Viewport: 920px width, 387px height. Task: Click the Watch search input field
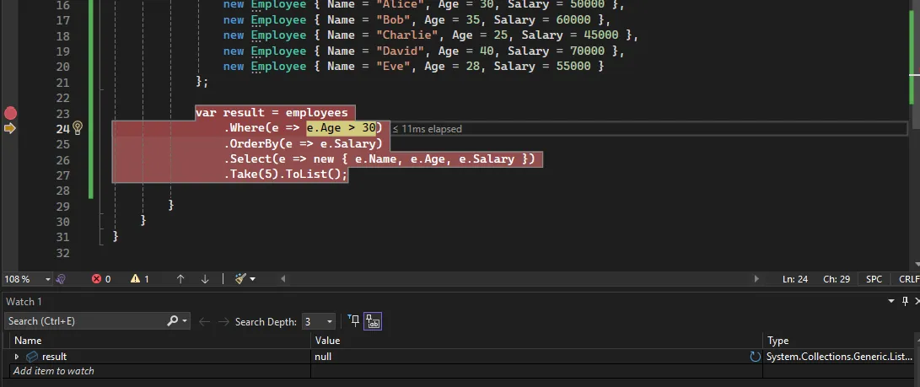click(84, 321)
